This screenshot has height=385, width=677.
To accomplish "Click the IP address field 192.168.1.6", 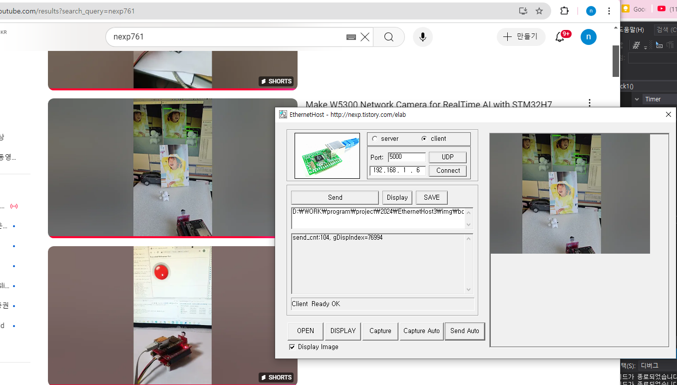I will click(x=398, y=170).
